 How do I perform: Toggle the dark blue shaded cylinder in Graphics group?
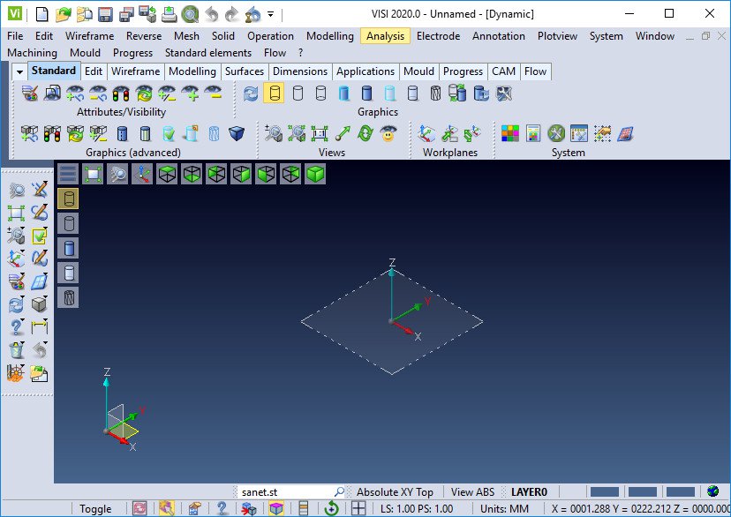point(367,94)
